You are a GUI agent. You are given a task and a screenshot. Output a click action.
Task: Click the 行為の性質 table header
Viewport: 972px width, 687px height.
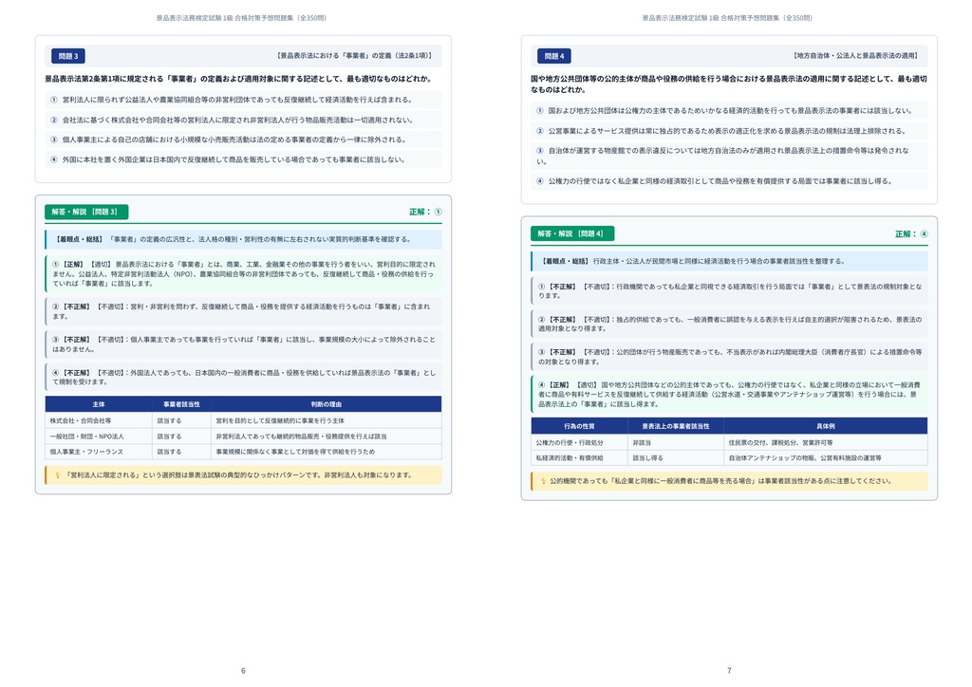(580, 426)
